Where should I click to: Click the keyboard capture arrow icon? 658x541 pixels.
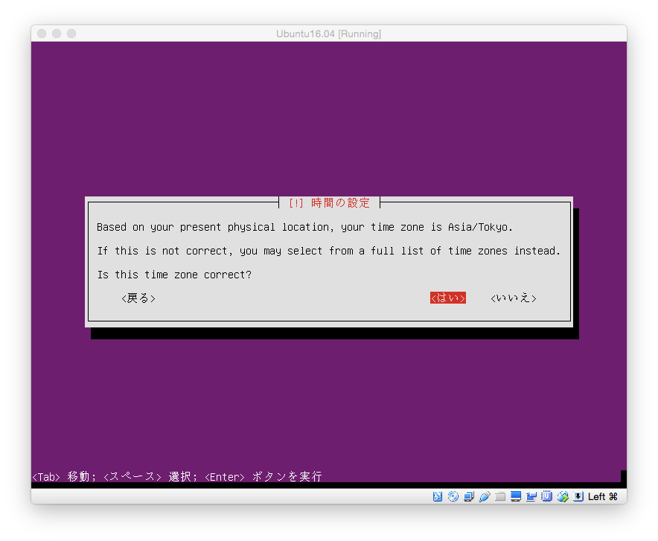click(578, 496)
